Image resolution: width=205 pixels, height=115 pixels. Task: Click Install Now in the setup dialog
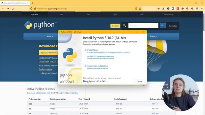click(x=93, y=50)
